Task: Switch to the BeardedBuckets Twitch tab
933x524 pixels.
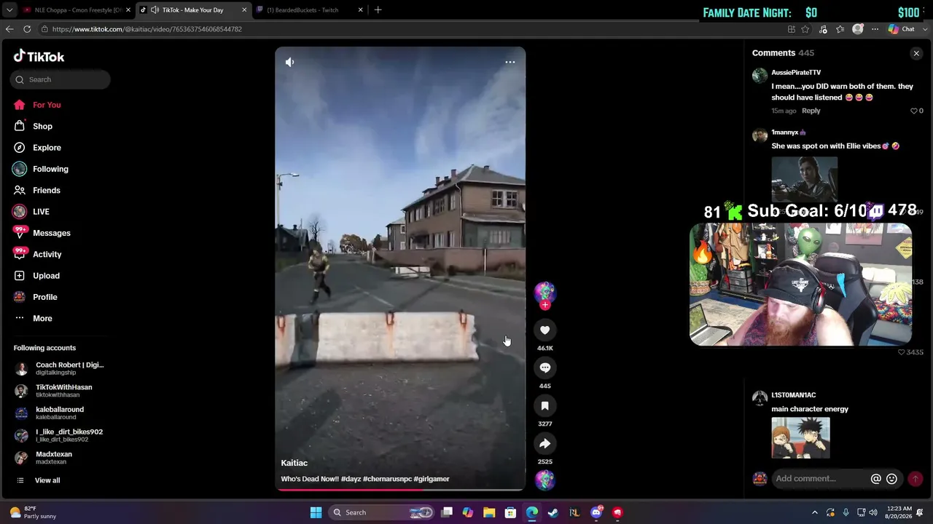Action: tap(309, 10)
